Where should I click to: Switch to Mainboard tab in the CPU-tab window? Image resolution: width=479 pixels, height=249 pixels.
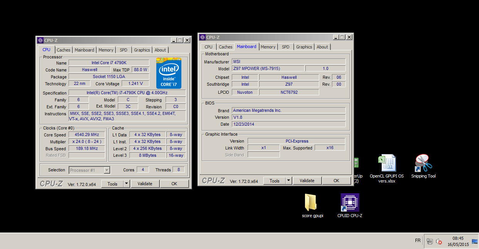tap(84, 50)
